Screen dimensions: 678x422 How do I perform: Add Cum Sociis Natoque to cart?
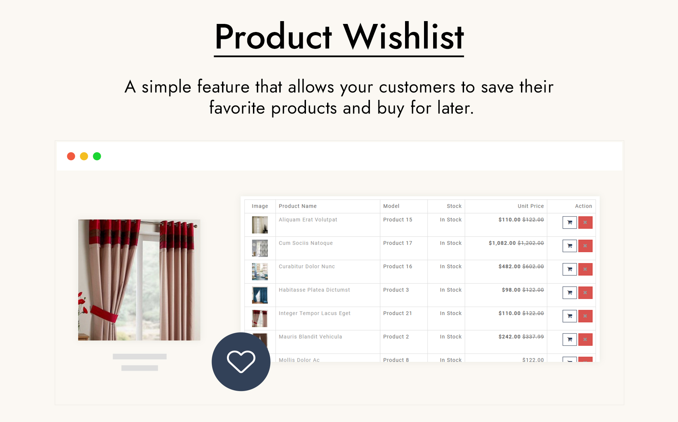[569, 246]
